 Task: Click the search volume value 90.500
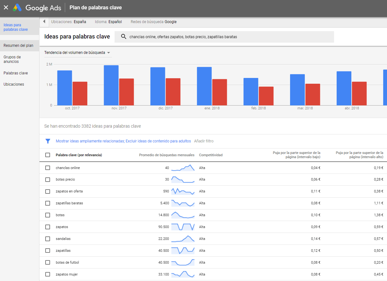tap(164, 227)
